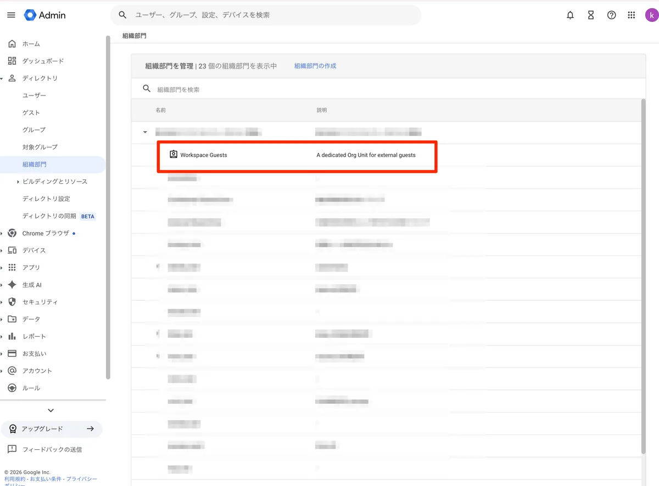The height and width of the screenshot is (486, 659).
Task: Open the Google apps grid
Action: pos(632,15)
